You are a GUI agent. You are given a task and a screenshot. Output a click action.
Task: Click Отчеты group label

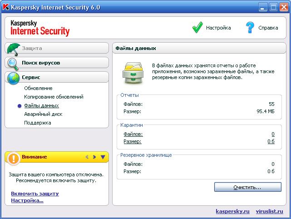click(129, 95)
